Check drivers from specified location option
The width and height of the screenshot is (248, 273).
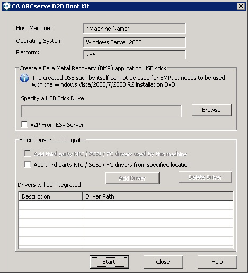tap(28, 165)
